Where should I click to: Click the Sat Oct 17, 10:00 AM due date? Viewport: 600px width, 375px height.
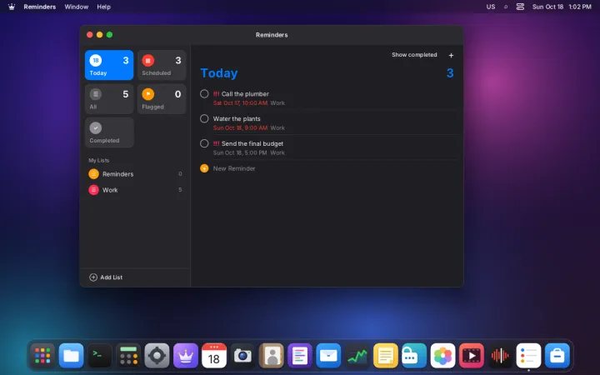240,103
